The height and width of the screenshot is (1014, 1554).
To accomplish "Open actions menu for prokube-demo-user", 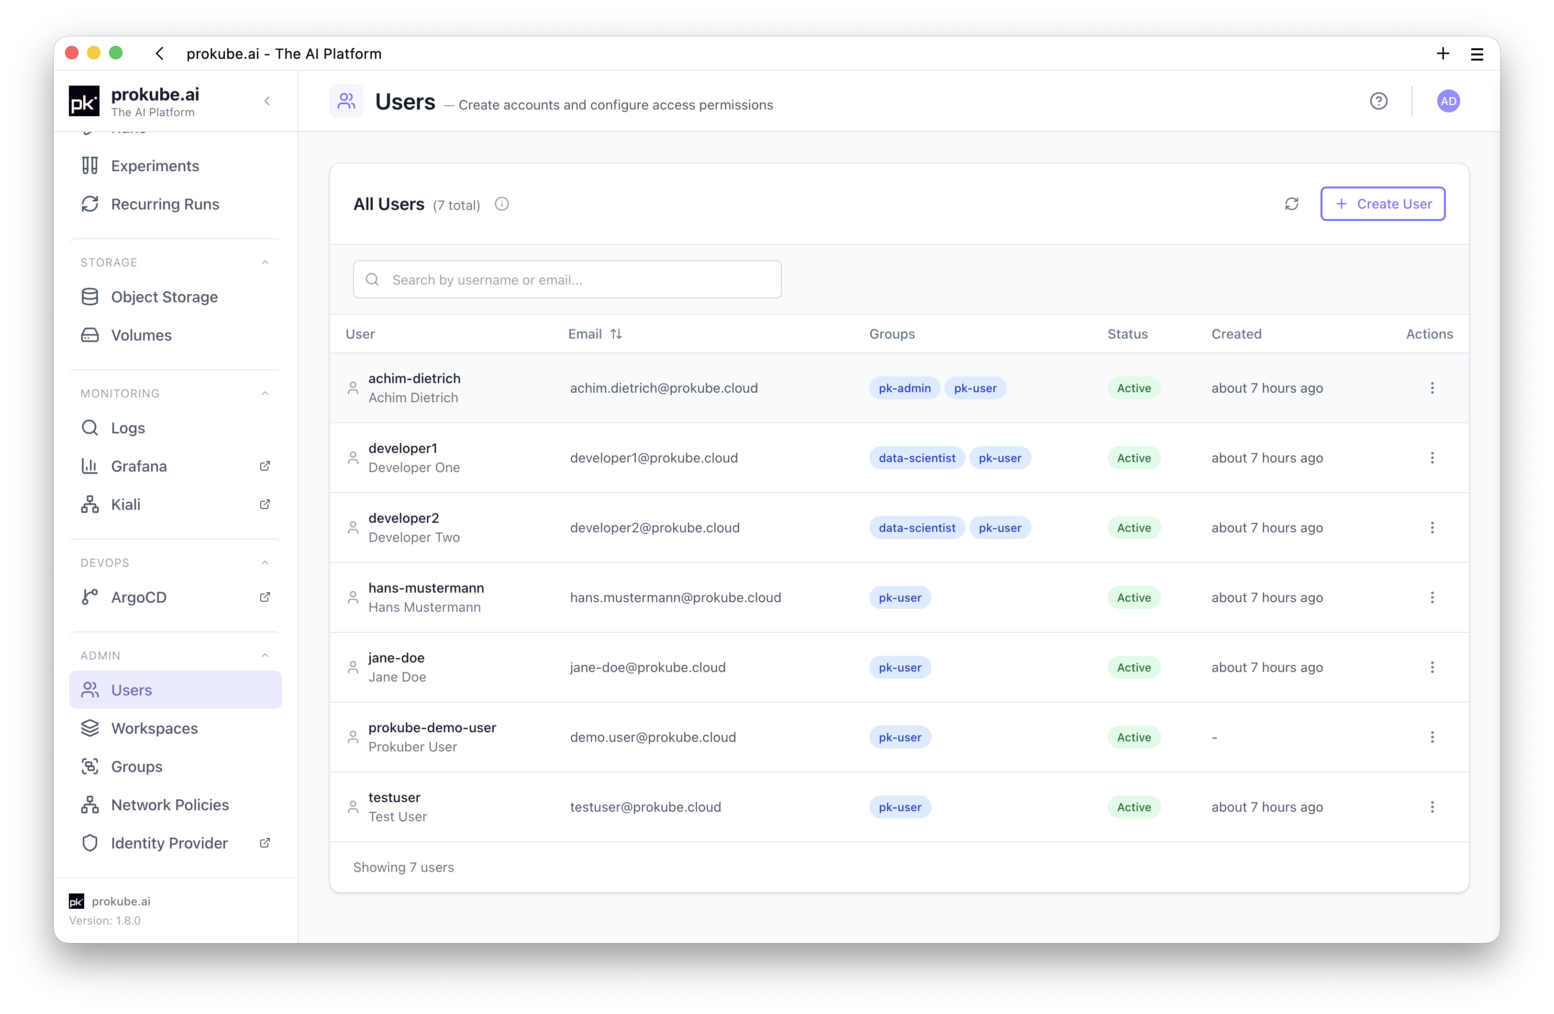I will point(1432,737).
